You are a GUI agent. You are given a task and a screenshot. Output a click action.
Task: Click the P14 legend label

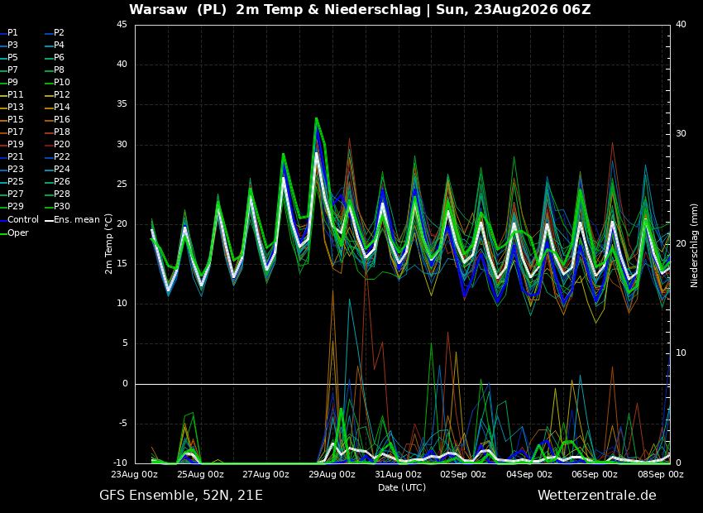(x=62, y=108)
